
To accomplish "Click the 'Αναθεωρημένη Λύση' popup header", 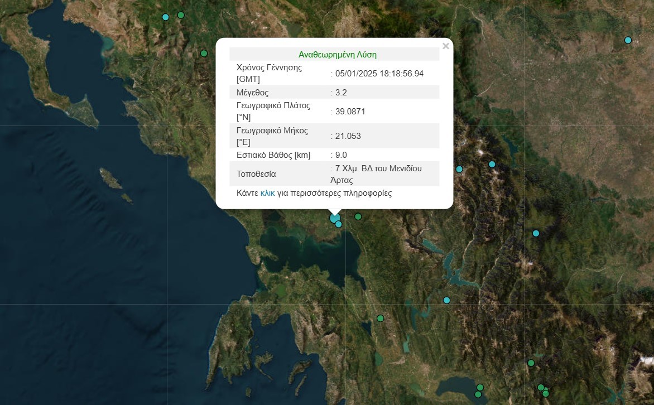I will 337,55.
